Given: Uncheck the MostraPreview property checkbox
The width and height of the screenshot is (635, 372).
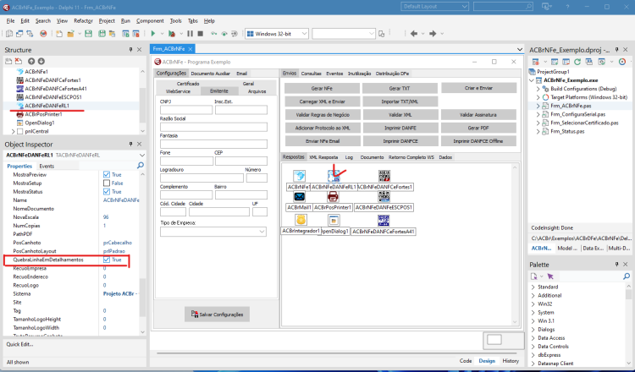Looking at the screenshot, I should (107, 174).
